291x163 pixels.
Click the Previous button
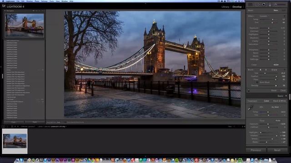tap(256, 150)
